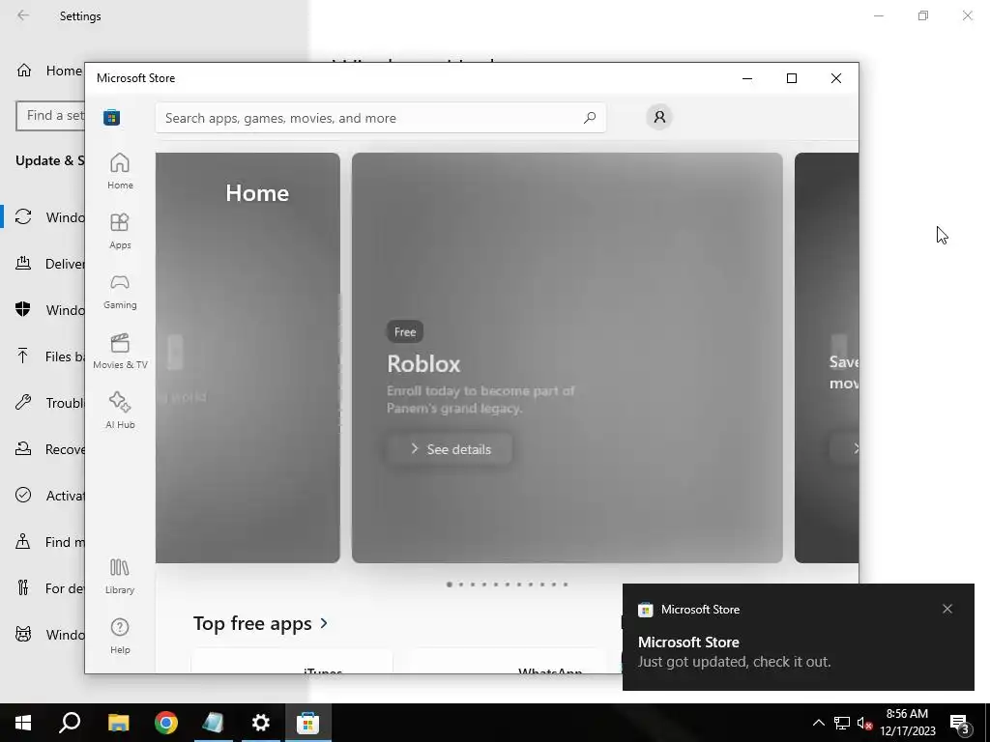
Task: Go to Home in Settings window
Action: 49,71
